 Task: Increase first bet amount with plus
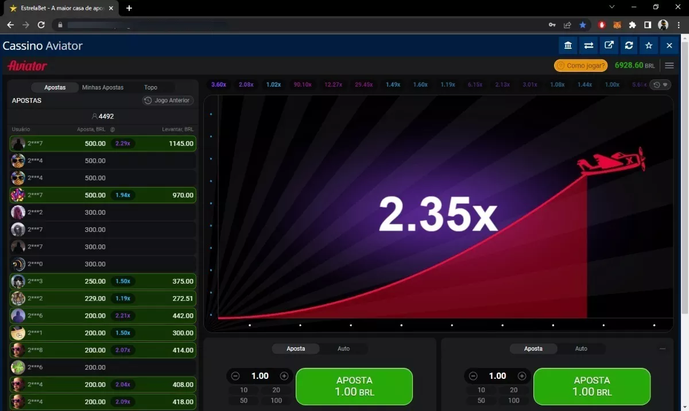coord(284,376)
